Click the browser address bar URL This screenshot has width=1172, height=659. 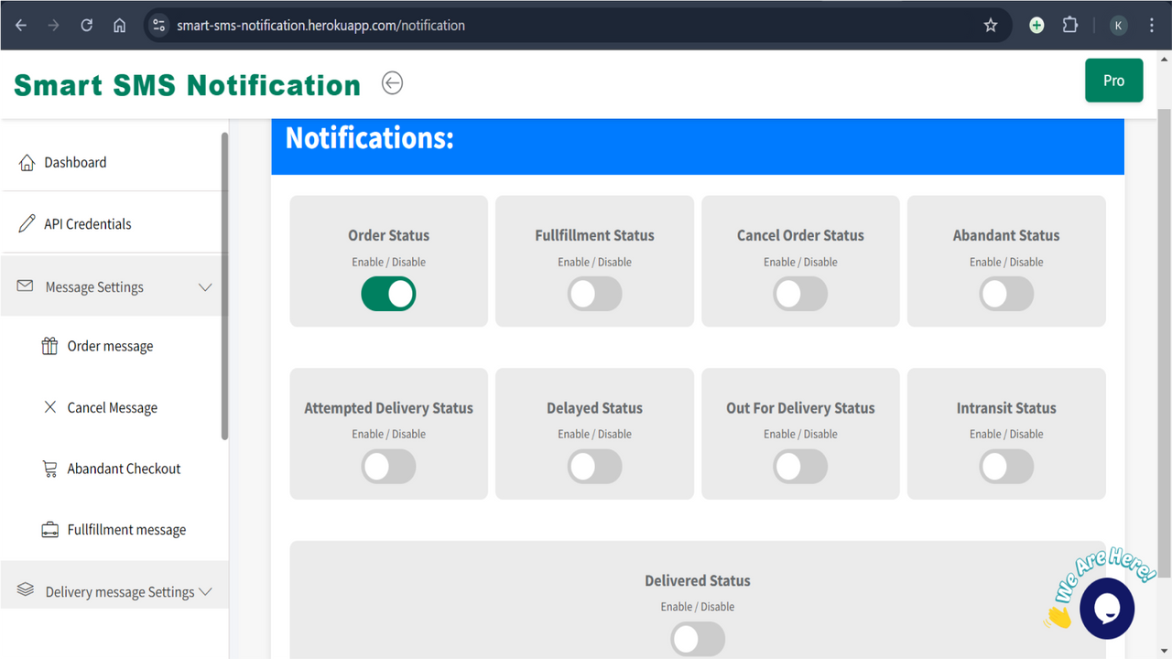pyautogui.click(x=320, y=26)
